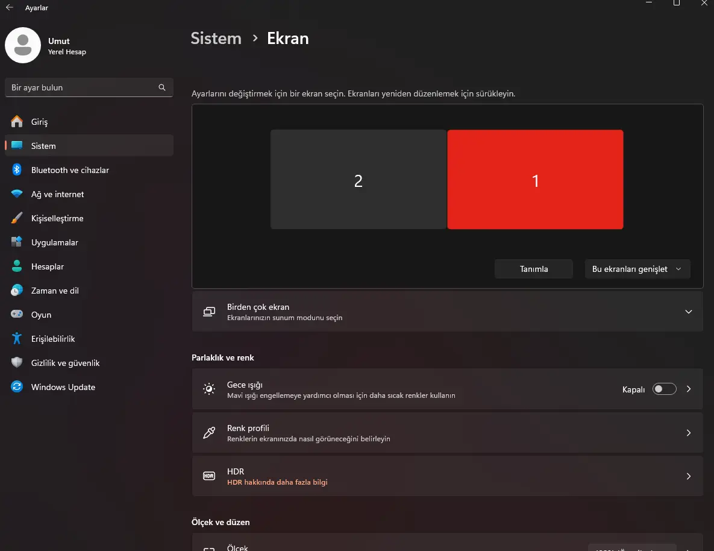Open the Gizlilik ve güvenlik label
Viewport: 714px width, 551px height.
[65, 363]
